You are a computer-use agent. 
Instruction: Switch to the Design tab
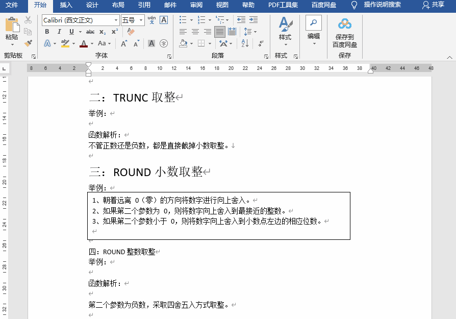(x=92, y=5)
